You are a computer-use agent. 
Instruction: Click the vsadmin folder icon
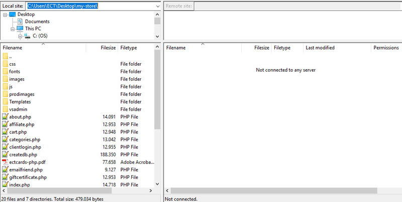(x=5, y=109)
